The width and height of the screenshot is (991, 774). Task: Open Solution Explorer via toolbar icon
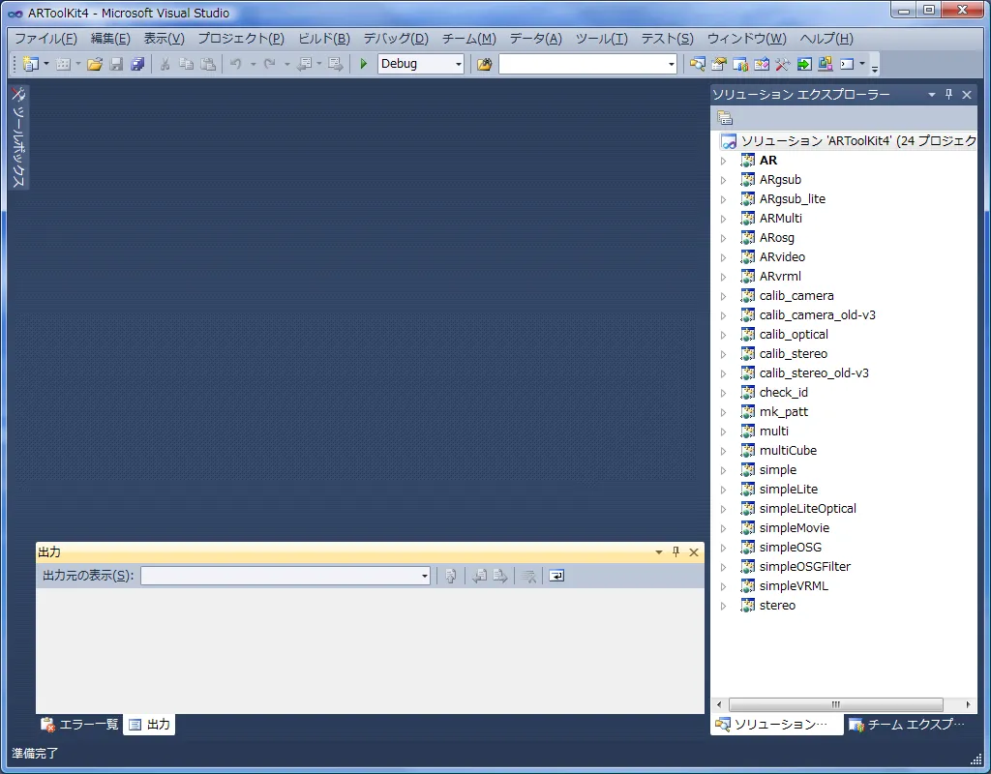coord(697,64)
